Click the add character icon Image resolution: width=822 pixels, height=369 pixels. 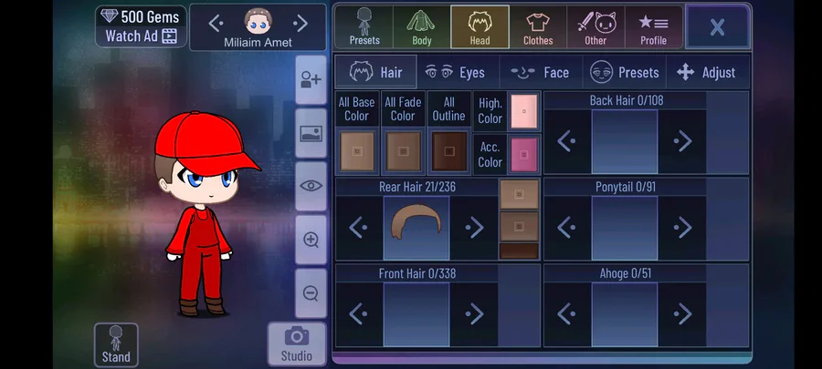[x=311, y=80]
